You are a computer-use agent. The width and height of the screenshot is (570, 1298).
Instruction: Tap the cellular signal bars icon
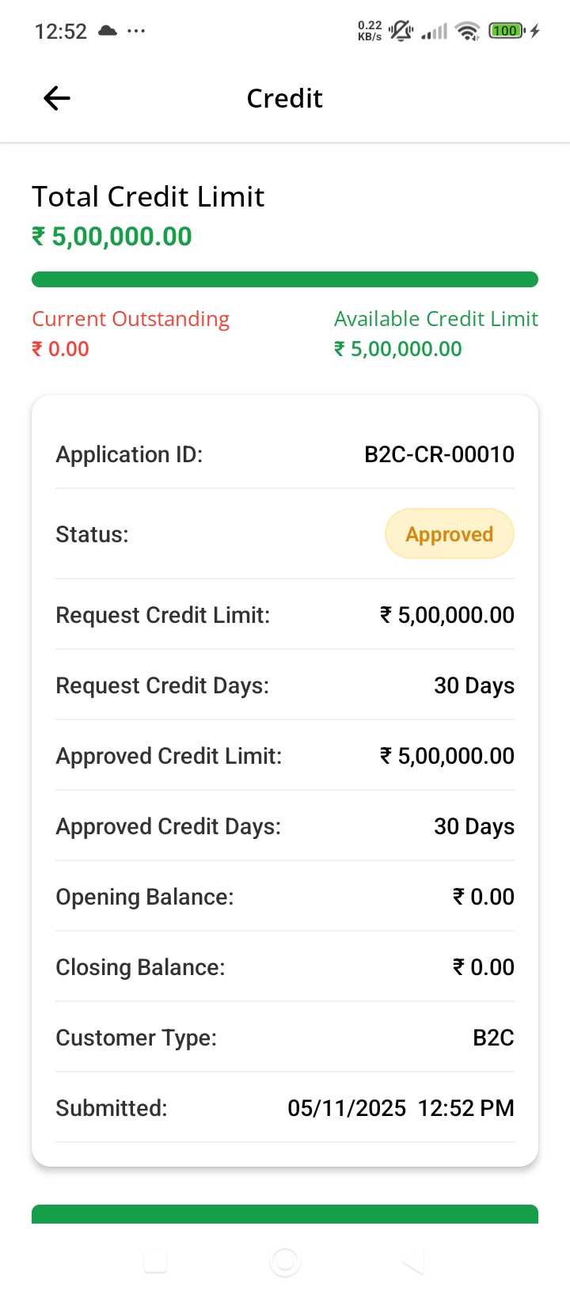pyautogui.click(x=435, y=32)
